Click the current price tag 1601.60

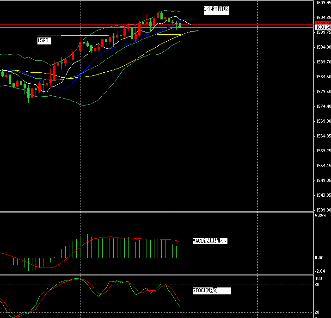pos(323,27)
